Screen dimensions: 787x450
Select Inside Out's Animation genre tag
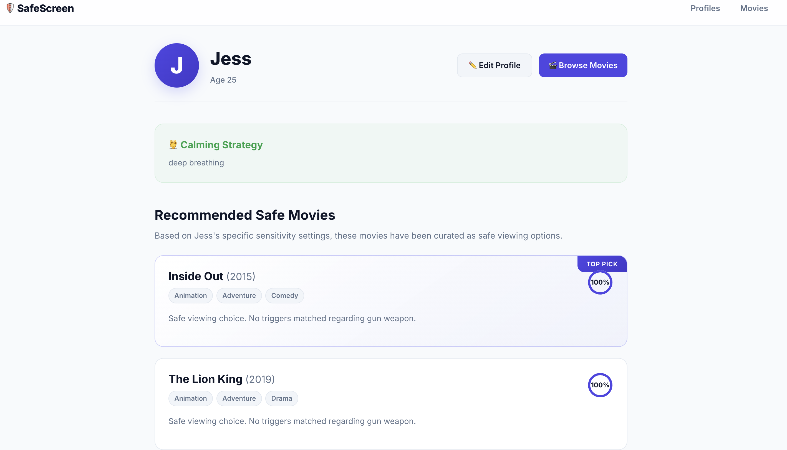(190, 296)
